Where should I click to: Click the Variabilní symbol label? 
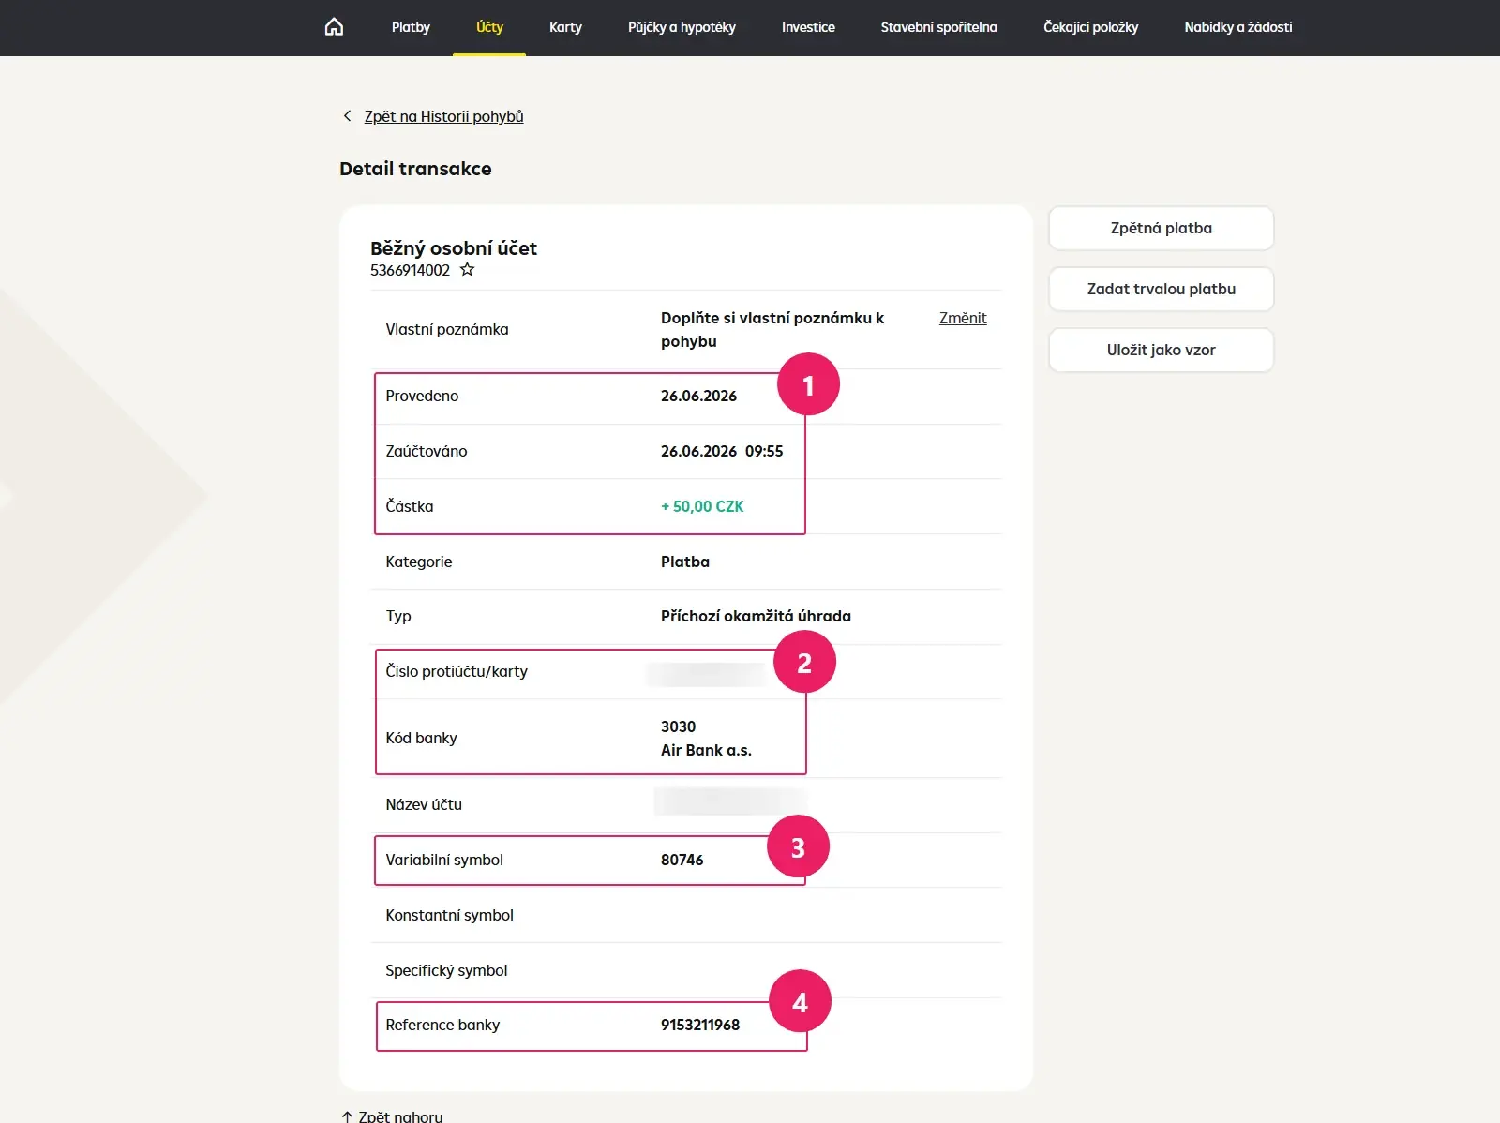[x=444, y=860]
